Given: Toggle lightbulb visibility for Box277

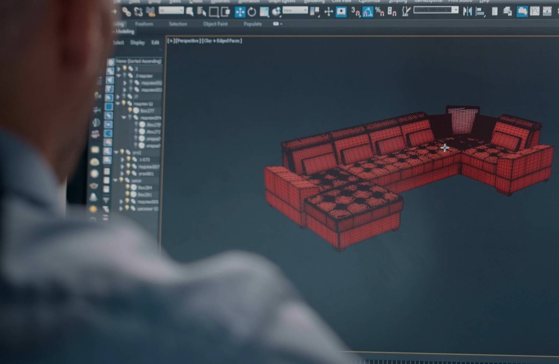Looking at the screenshot, I should [130, 110].
